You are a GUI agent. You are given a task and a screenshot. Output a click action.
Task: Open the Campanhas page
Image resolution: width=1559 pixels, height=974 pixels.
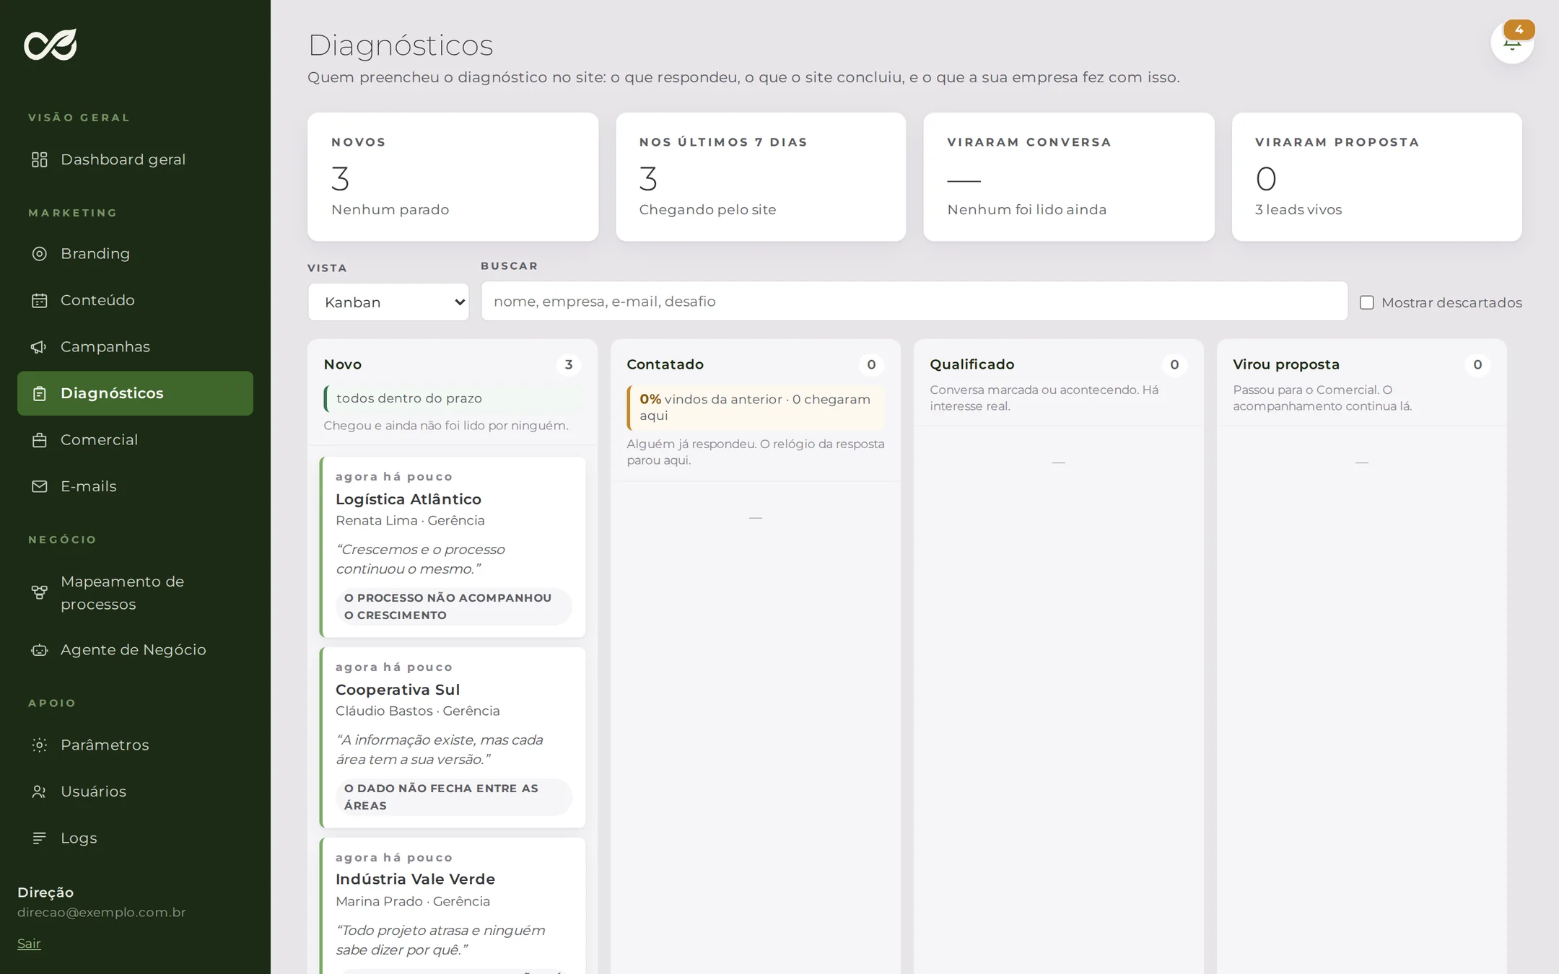[136, 347]
